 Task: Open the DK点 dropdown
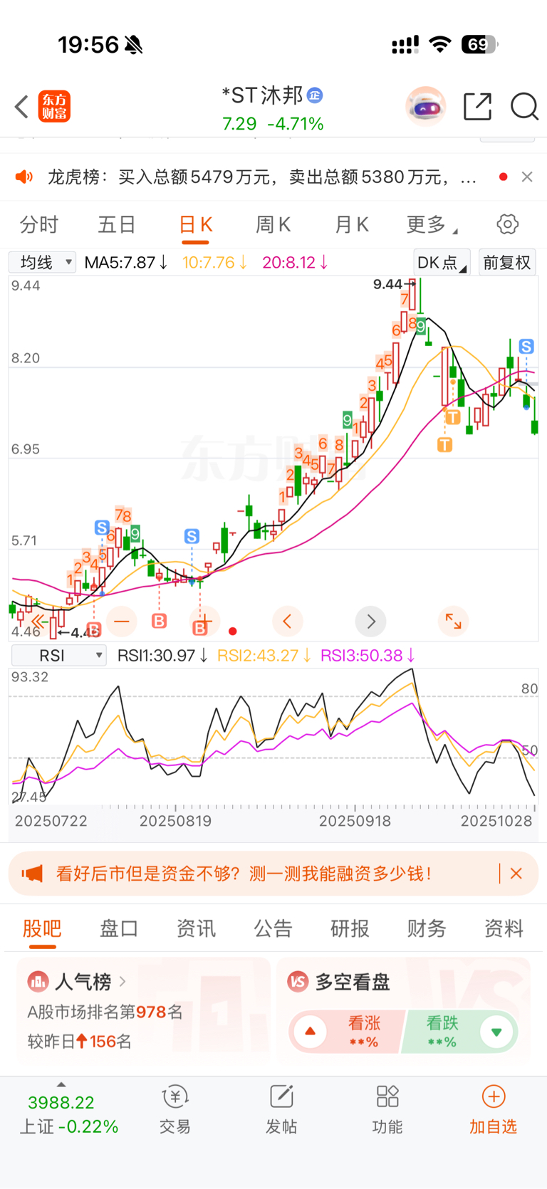coord(442,262)
